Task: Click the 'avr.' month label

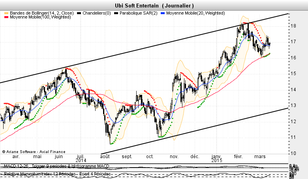Action: pyautogui.click(x=16, y=157)
